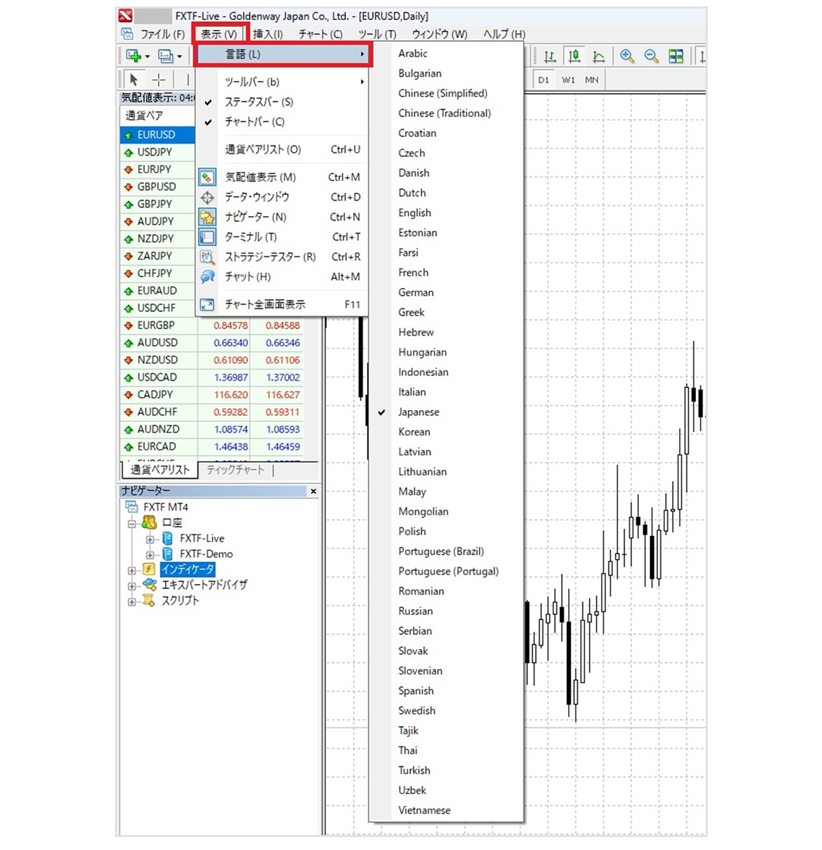
Task: Expand the ツールバー (b) submenu
Action: (283, 82)
